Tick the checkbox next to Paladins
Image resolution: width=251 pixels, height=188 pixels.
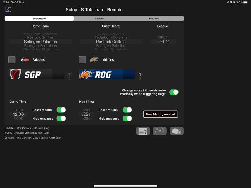12,60
